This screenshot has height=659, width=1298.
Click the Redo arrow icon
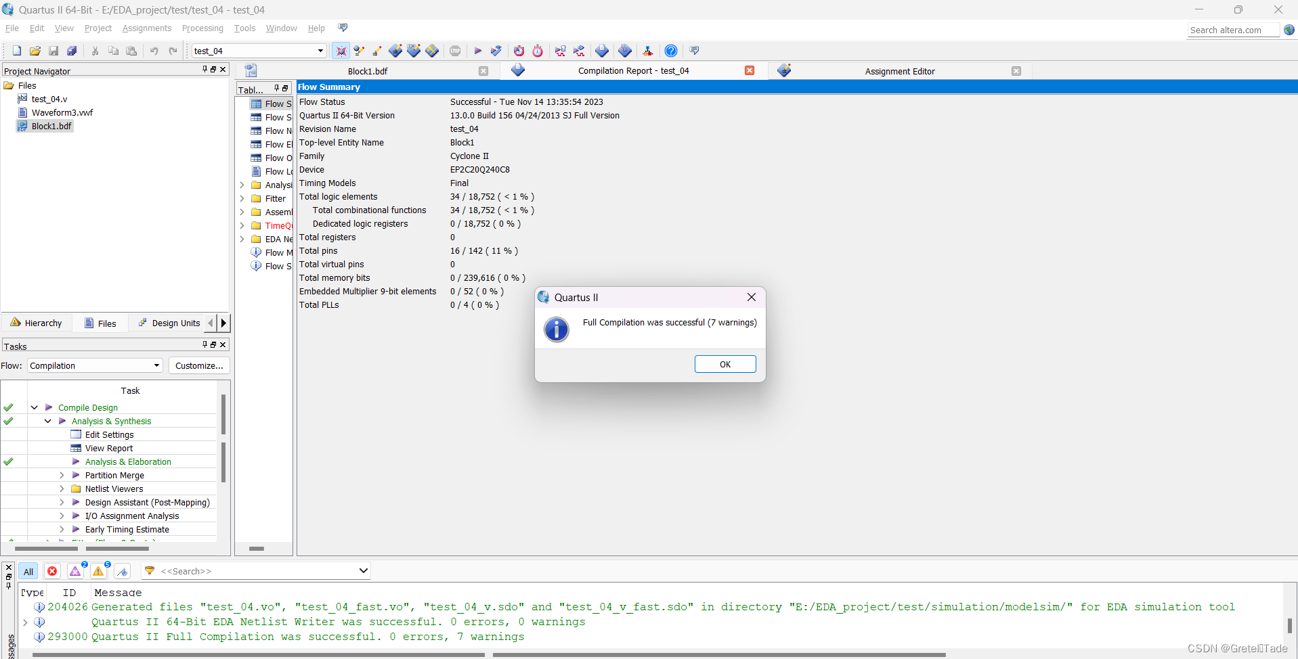coord(173,51)
